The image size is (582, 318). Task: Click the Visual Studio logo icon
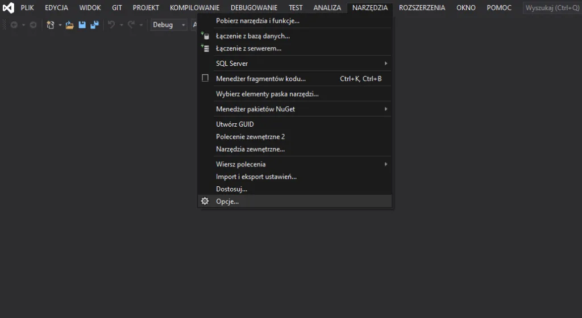point(9,8)
